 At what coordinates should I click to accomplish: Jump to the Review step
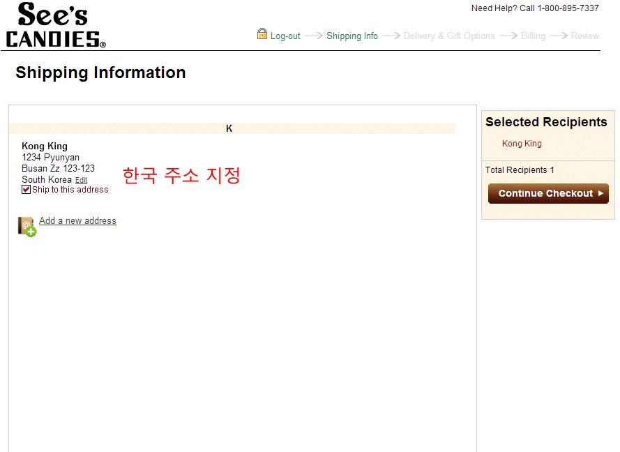585,36
